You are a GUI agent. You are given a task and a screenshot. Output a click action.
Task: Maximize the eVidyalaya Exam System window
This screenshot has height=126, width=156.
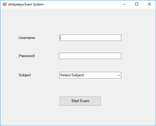click(x=137, y=4)
